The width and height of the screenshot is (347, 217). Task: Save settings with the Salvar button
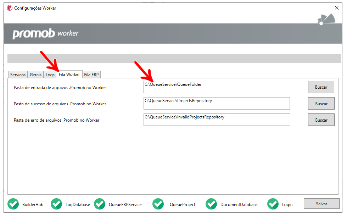pyautogui.click(x=321, y=204)
